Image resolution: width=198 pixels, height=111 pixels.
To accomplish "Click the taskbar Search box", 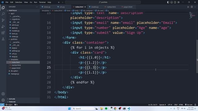I will [x=83, y=109].
